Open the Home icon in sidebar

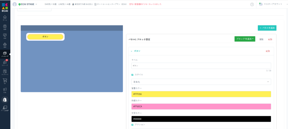point(5,18)
